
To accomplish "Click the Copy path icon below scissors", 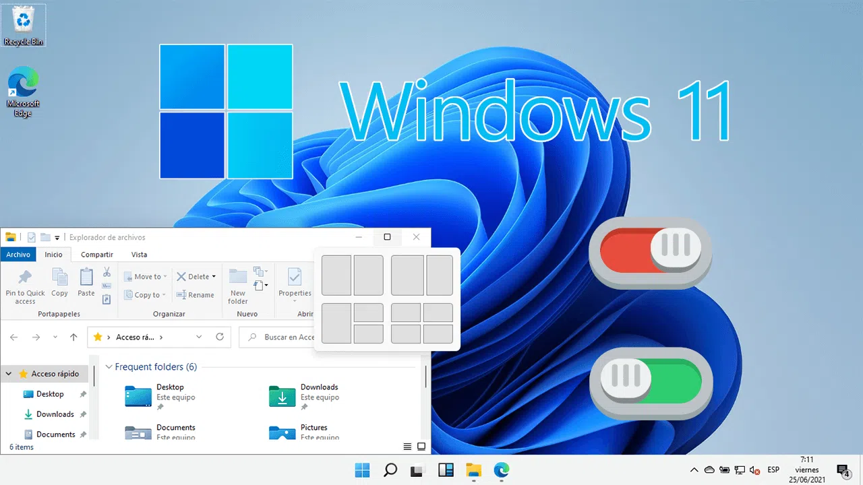I will click(x=107, y=286).
